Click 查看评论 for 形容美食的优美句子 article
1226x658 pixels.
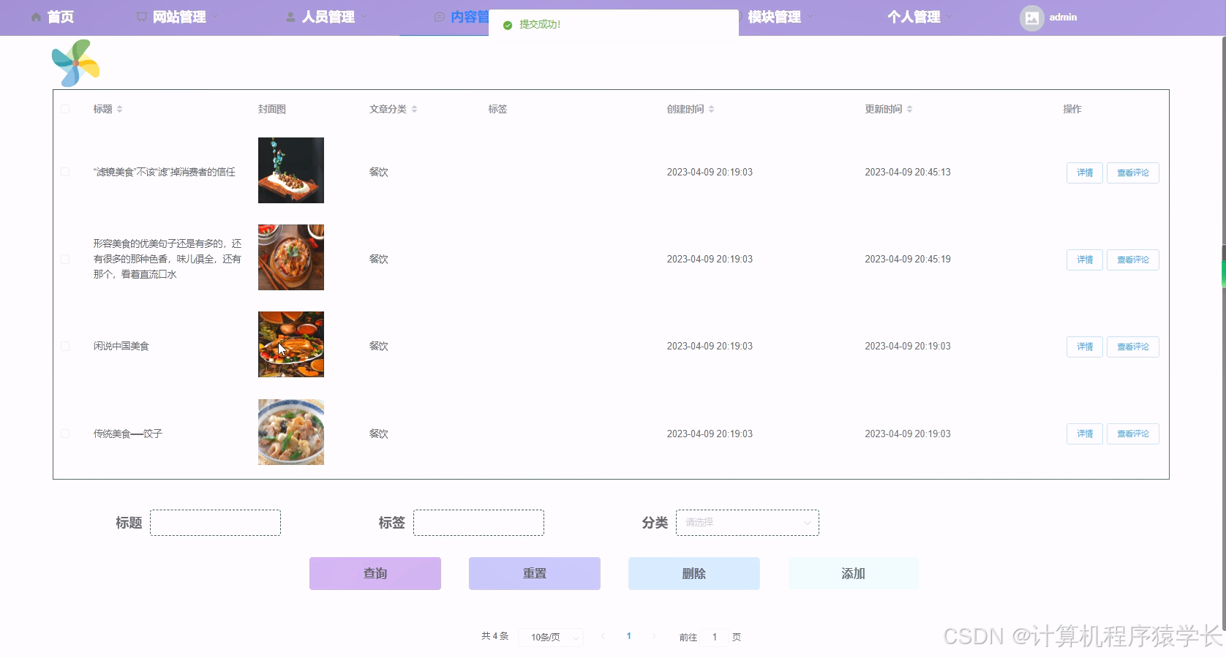click(1133, 260)
